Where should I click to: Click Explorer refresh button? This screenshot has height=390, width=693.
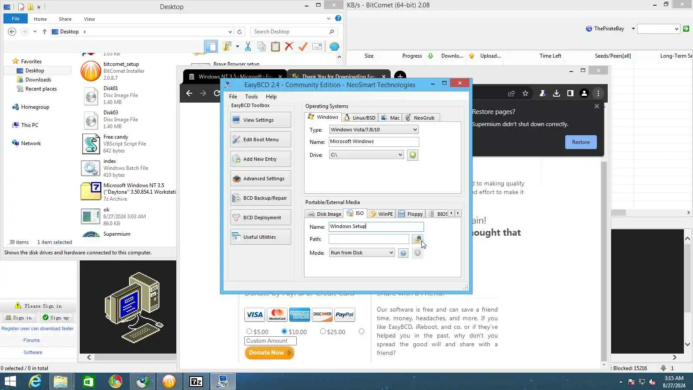[240, 32]
